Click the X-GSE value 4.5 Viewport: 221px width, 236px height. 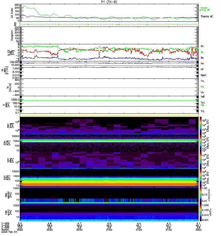pos(109,223)
